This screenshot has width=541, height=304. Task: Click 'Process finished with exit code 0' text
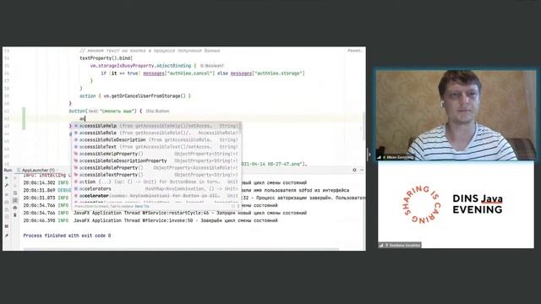(67, 236)
